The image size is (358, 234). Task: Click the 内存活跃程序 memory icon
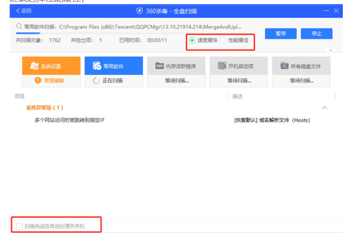tap(159, 66)
